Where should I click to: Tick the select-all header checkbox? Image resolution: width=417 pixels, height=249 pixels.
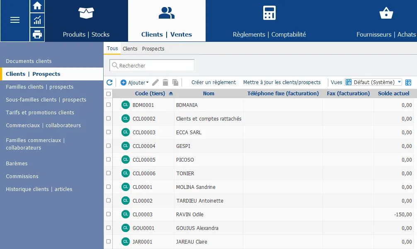[108, 94]
